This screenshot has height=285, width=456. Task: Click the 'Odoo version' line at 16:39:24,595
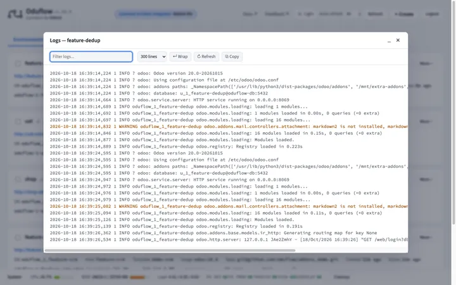(x=136, y=153)
